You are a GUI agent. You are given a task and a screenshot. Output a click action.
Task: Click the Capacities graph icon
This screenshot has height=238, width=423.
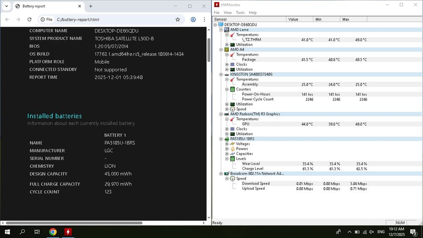point(233,154)
